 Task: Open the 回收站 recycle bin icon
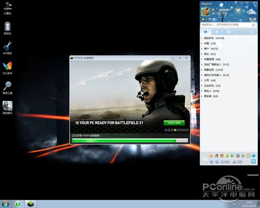(x=7, y=28)
